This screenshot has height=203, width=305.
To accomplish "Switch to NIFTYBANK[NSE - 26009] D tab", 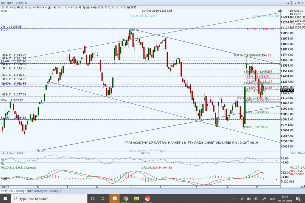I will point(44,191).
